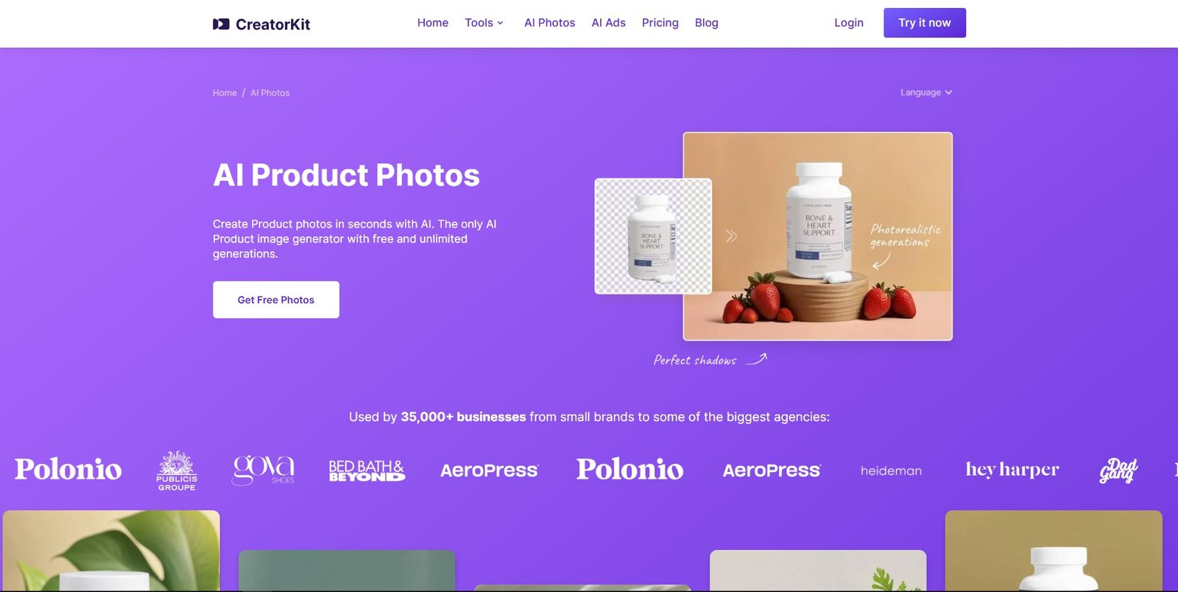The image size is (1178, 592).
Task: Expand the Tools dropdown menu
Action: (484, 23)
